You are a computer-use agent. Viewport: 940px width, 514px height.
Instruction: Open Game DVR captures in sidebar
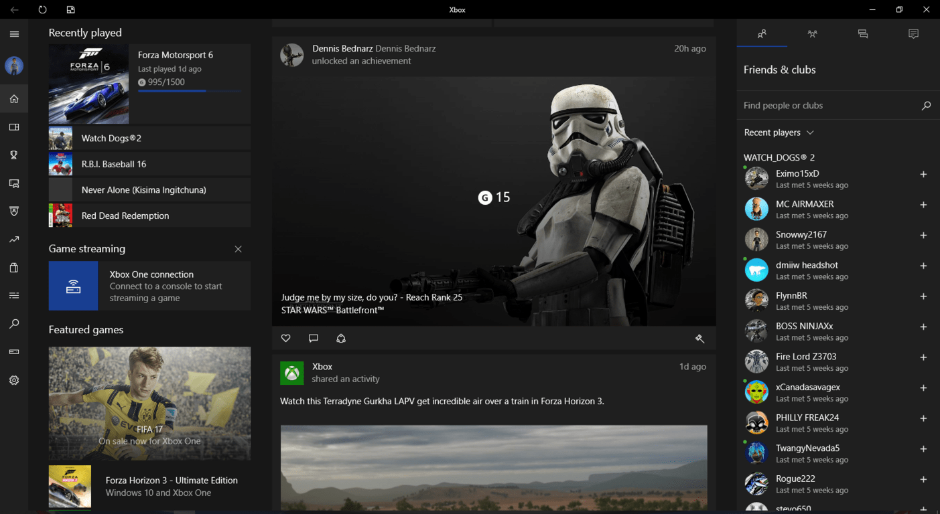coord(14,183)
